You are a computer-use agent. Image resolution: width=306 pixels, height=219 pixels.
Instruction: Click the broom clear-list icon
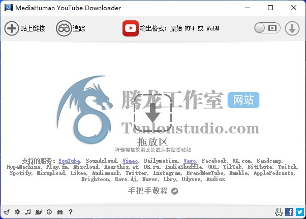point(7,212)
